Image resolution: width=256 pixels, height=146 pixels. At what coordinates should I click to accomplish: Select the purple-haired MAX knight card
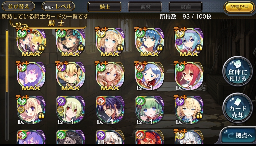[31, 76]
